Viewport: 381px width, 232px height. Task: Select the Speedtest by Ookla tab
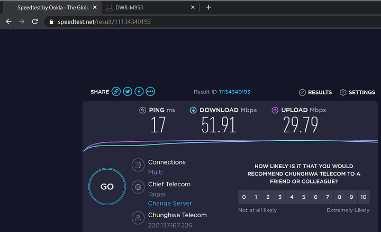tap(51, 7)
